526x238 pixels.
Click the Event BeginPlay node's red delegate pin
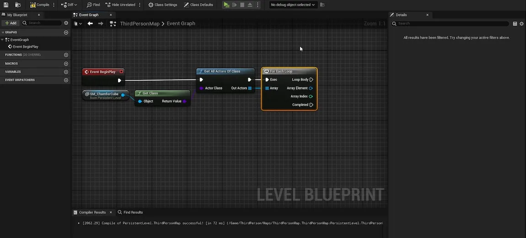(121, 72)
